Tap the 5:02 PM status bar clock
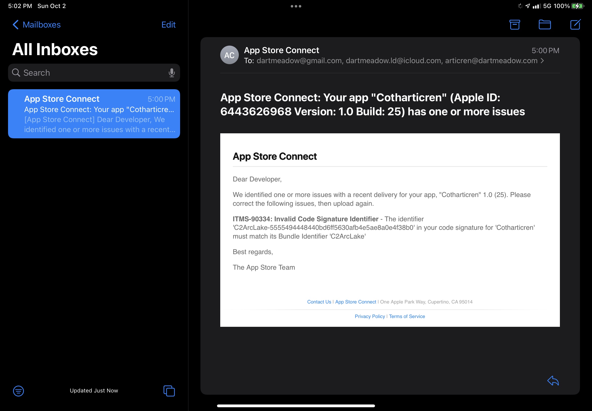Screen dimensions: 592x411 [20, 6]
